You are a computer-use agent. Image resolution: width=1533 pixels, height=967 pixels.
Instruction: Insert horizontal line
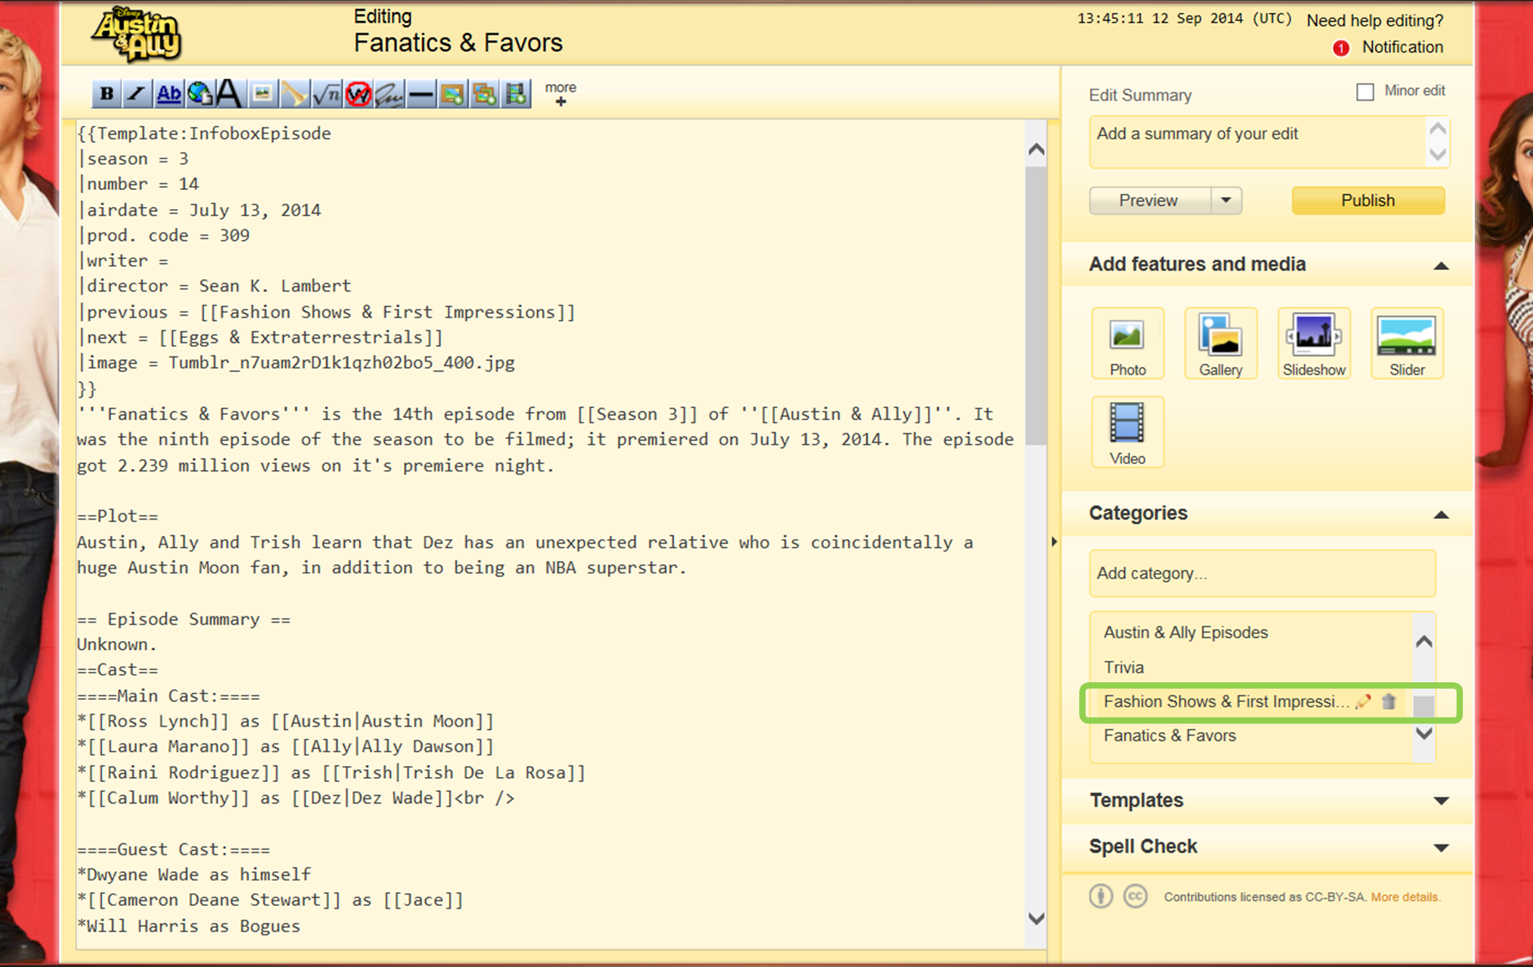point(421,93)
